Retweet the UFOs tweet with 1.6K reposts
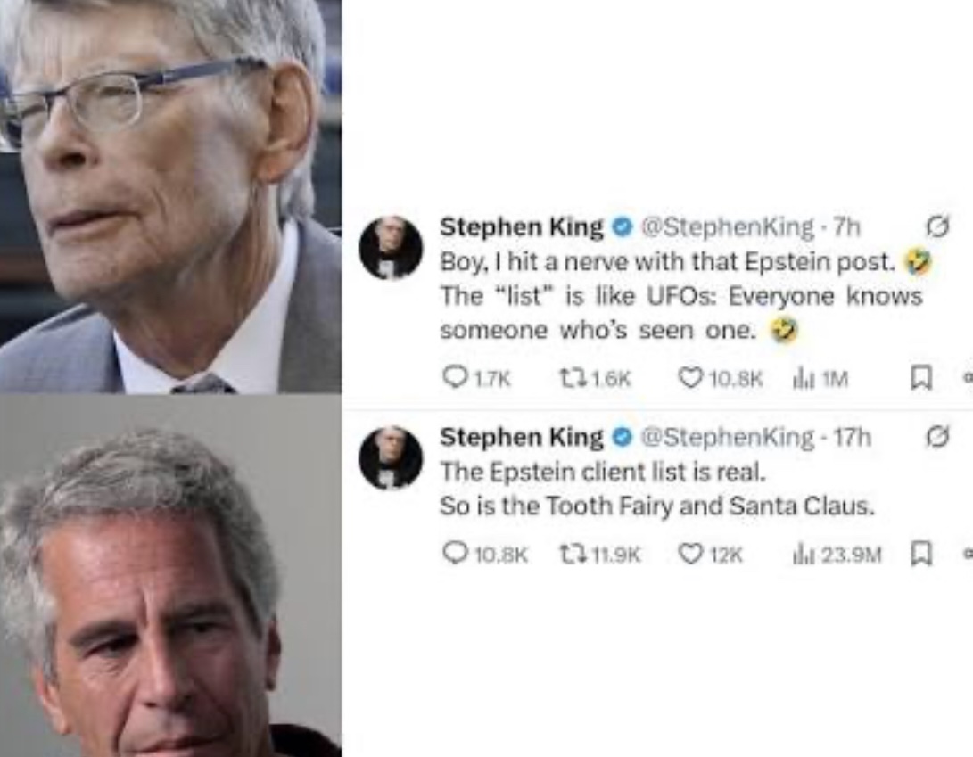 595,378
